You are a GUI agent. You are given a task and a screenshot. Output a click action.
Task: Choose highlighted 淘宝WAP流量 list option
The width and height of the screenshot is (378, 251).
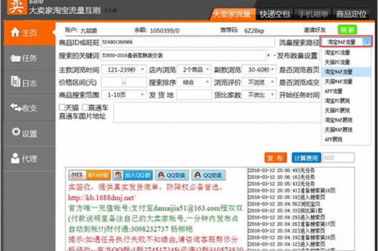(x=346, y=72)
